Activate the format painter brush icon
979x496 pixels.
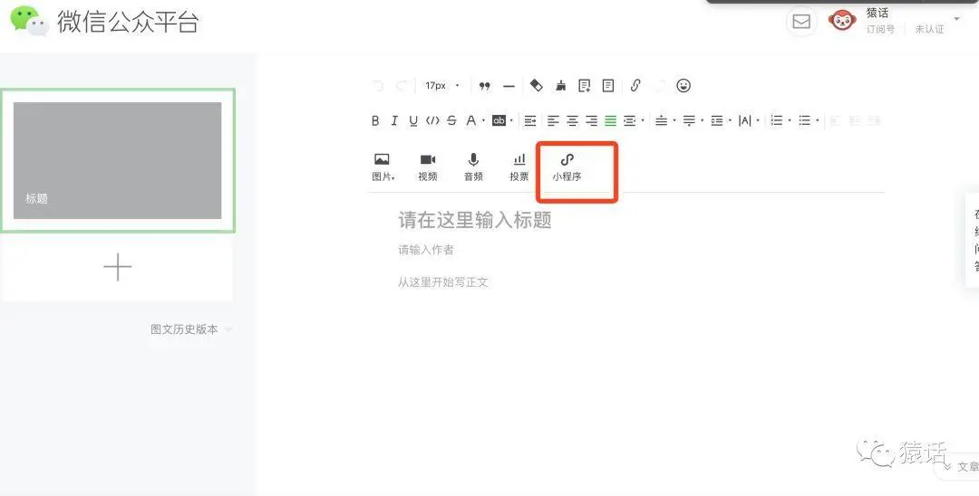tap(561, 86)
